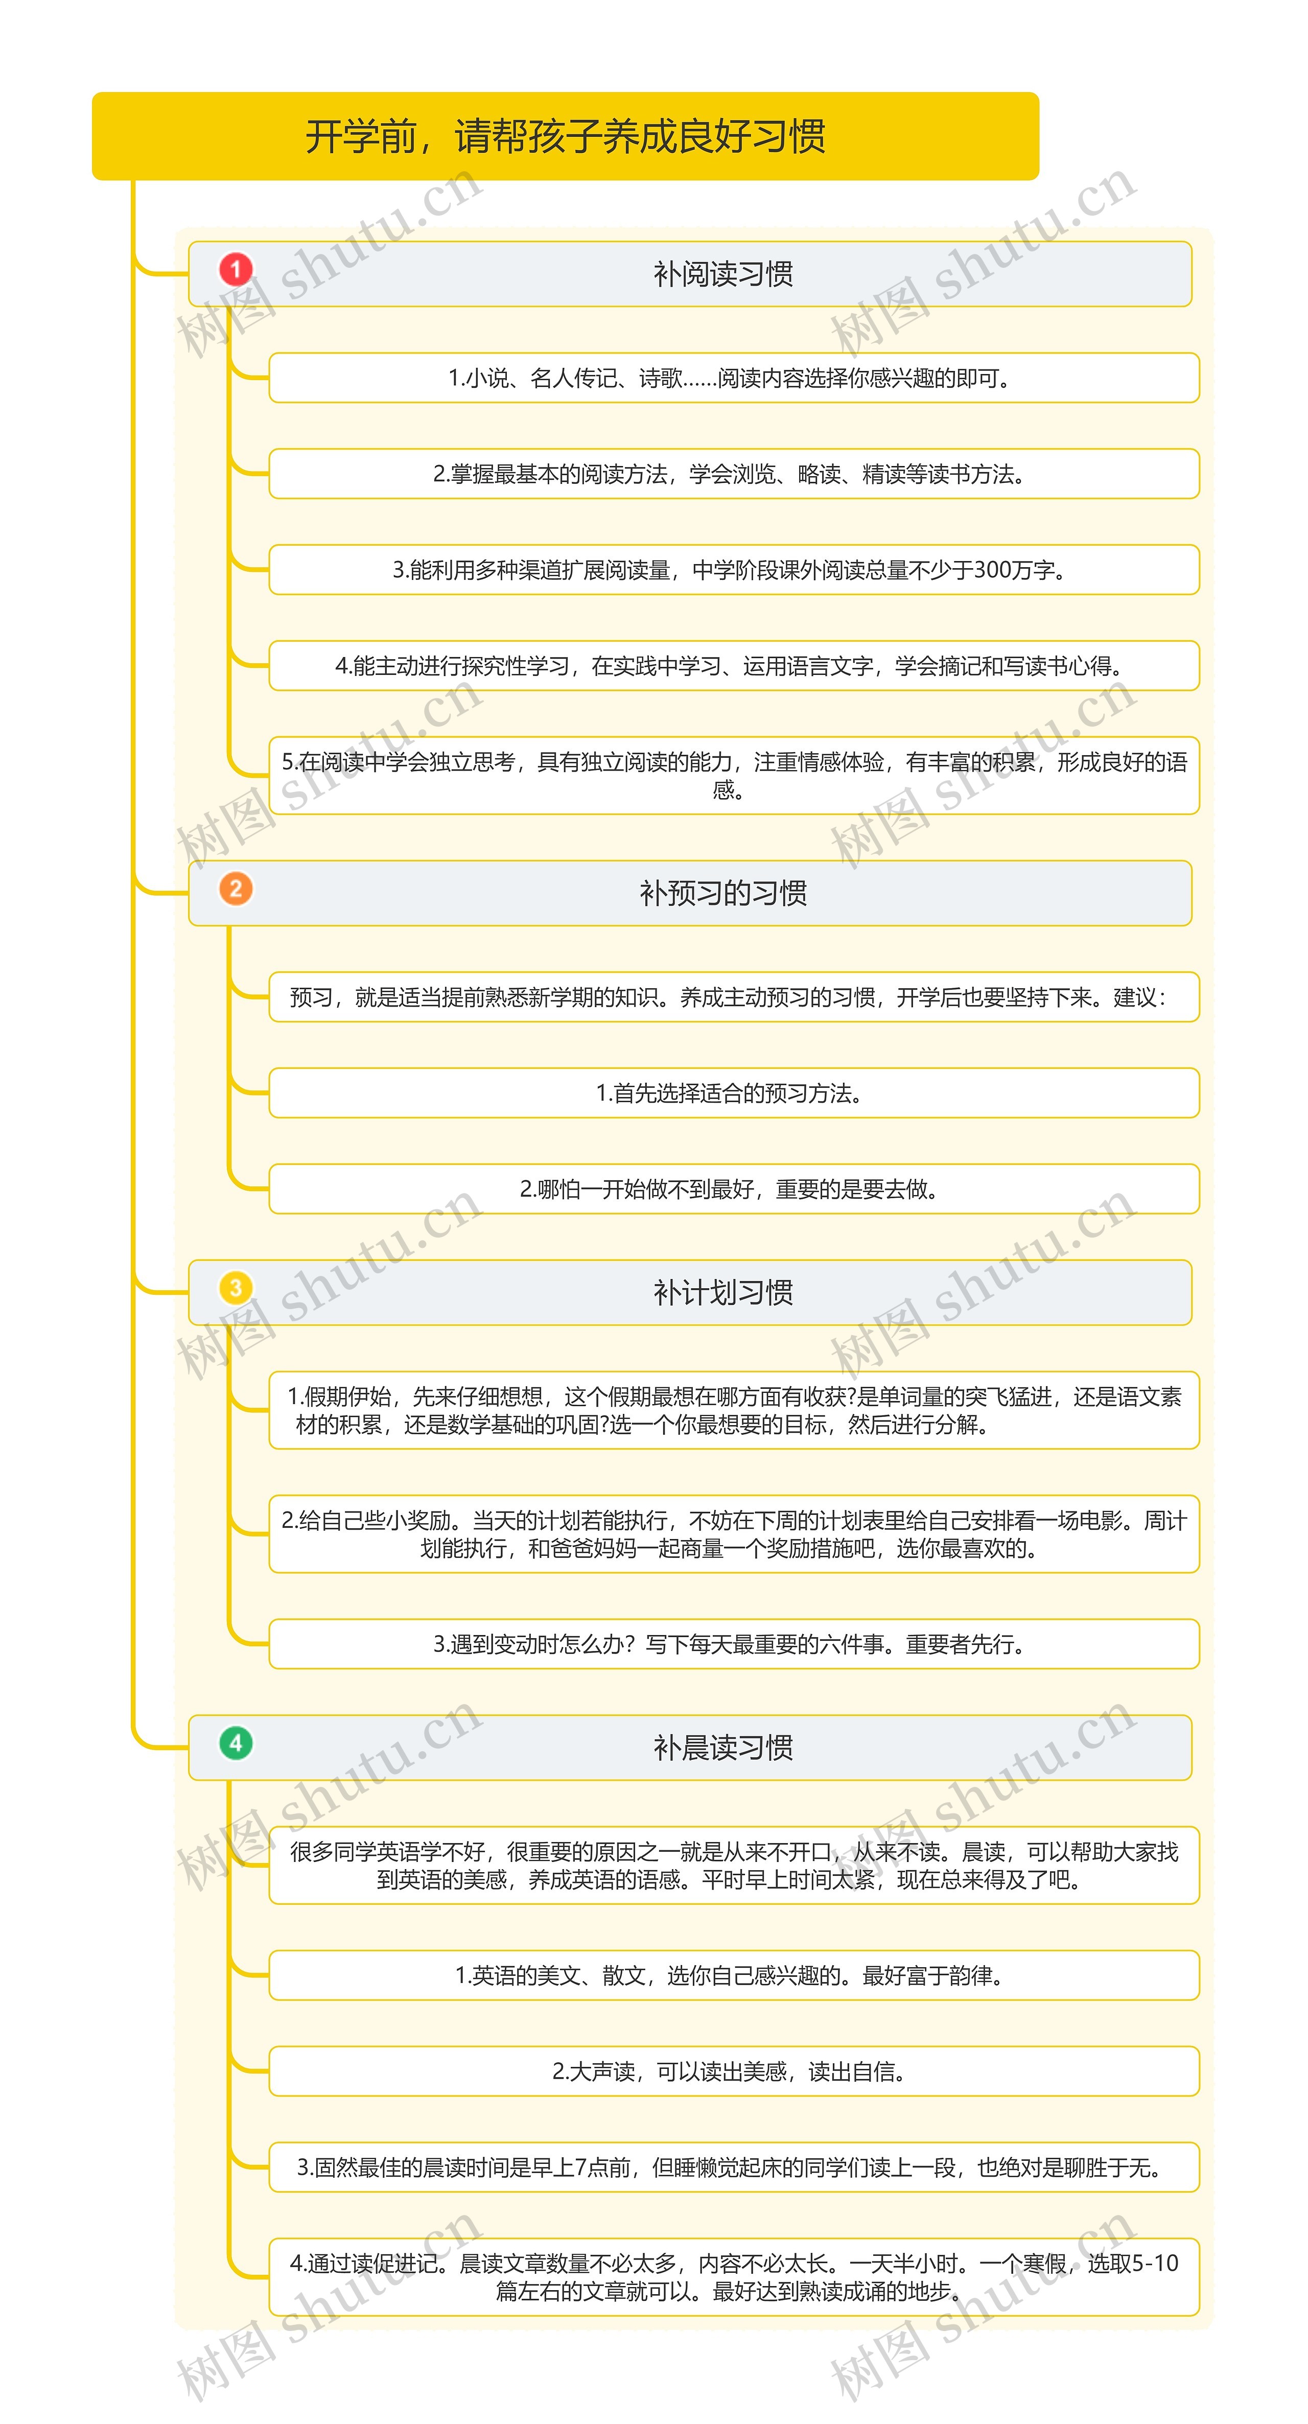Viewport: 1308px width, 2424px height.
Task: Click node 5.在阅读中学会独立思考
Action: click(x=734, y=775)
